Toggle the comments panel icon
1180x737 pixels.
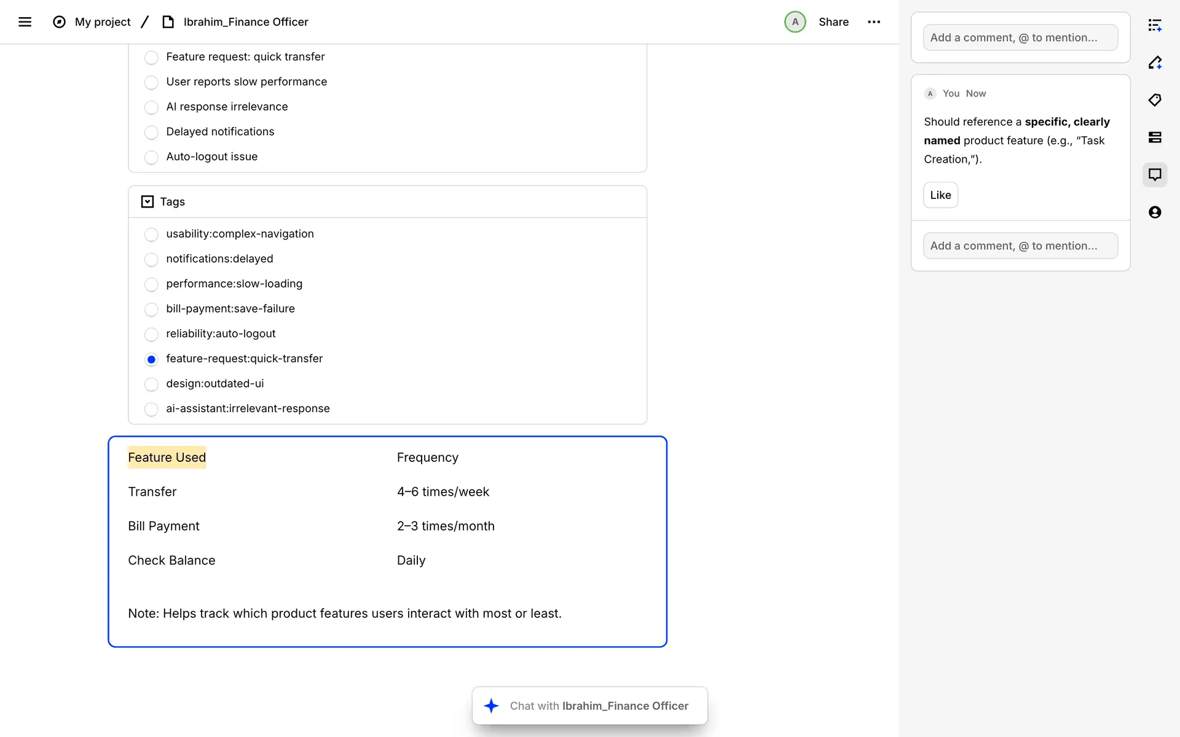pos(1155,175)
